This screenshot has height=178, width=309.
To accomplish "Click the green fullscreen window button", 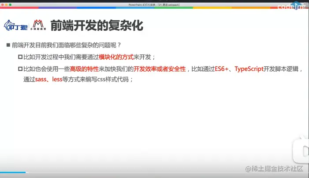I will point(10,5).
